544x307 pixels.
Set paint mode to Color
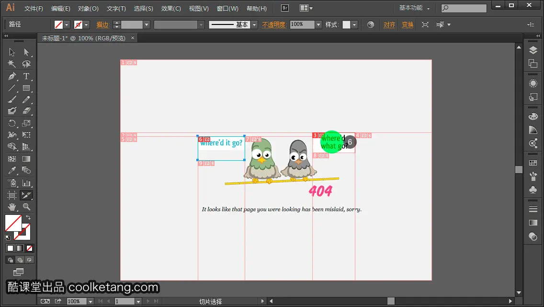[11, 248]
